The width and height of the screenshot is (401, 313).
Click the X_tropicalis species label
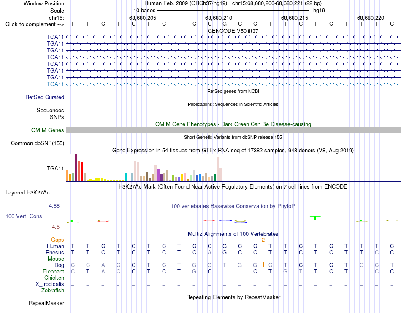(50, 284)
